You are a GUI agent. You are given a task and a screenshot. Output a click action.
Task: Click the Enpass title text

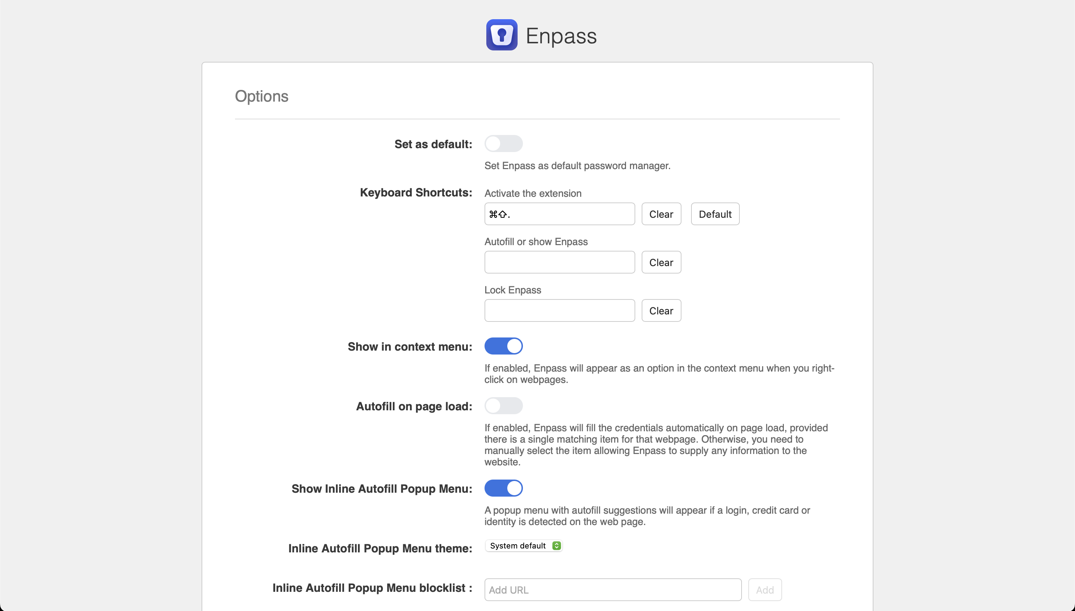pyautogui.click(x=561, y=36)
